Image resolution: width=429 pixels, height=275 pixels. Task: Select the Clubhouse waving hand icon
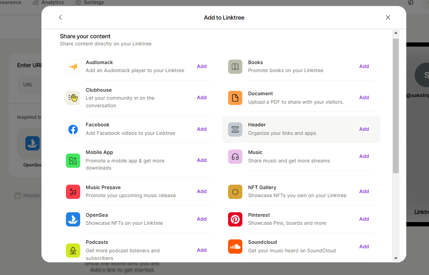click(x=73, y=98)
